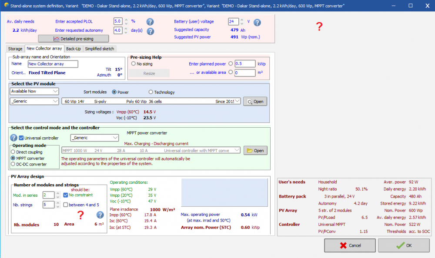Click the blue help icon in PV Array design
The width and height of the screenshot is (435, 258).
click(100, 215)
